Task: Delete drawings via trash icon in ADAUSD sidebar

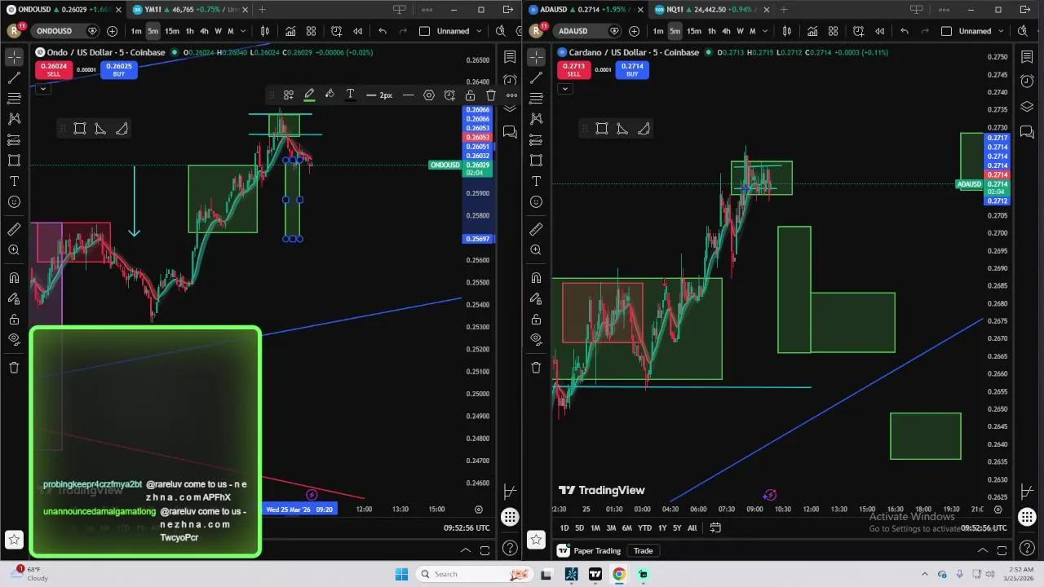Action: point(536,367)
